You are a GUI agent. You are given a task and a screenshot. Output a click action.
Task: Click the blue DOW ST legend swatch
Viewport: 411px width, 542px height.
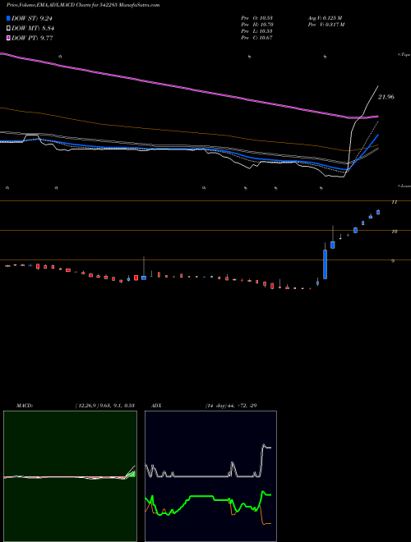pos(8,18)
